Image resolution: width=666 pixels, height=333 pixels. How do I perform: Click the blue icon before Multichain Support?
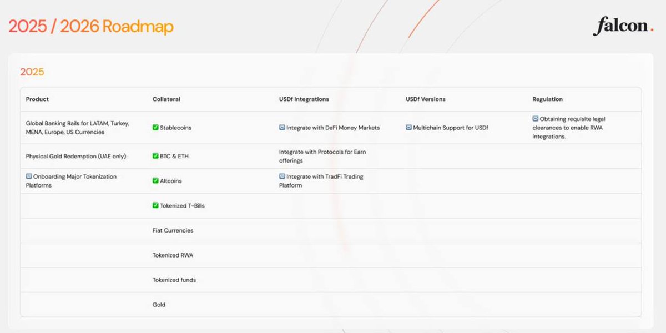[x=408, y=128]
